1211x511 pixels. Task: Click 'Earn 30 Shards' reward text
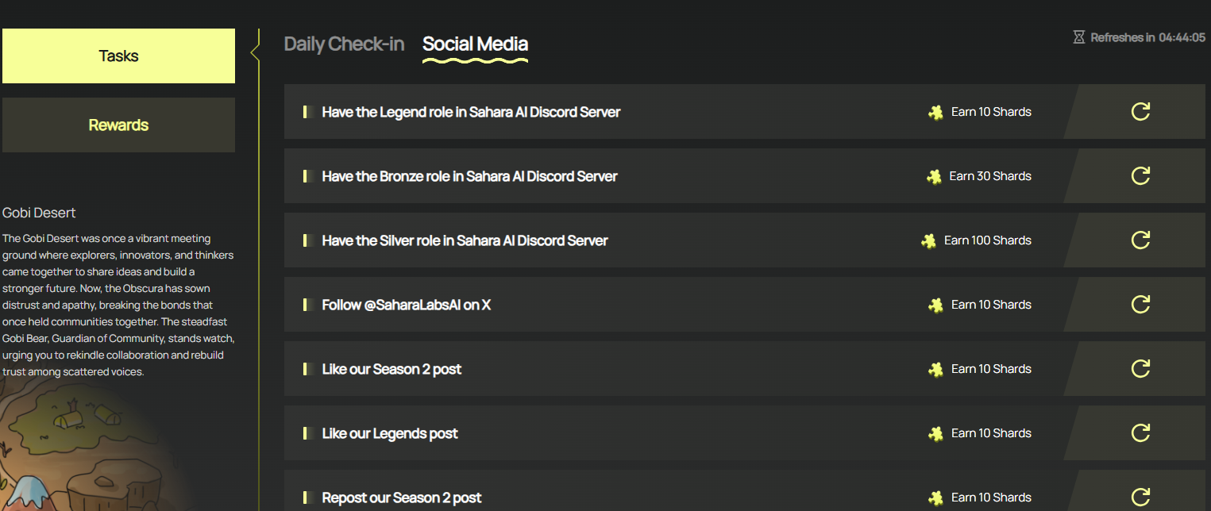click(x=990, y=176)
